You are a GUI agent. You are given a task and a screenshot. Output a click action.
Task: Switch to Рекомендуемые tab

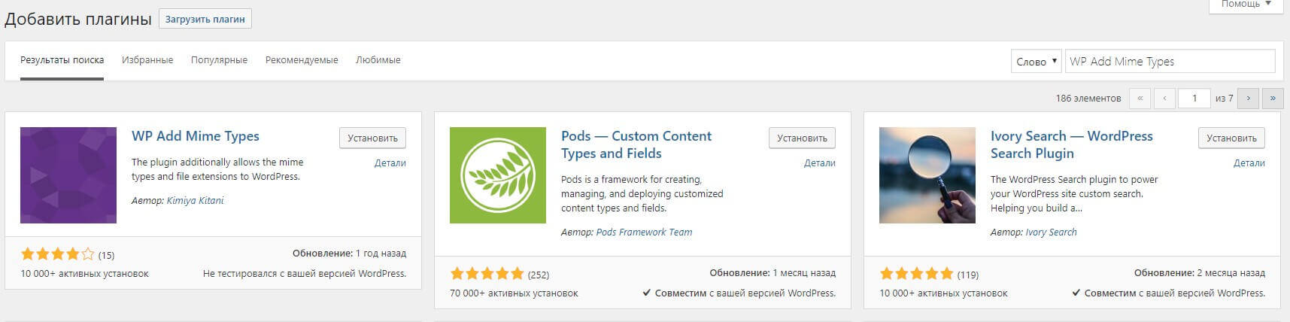(x=302, y=60)
